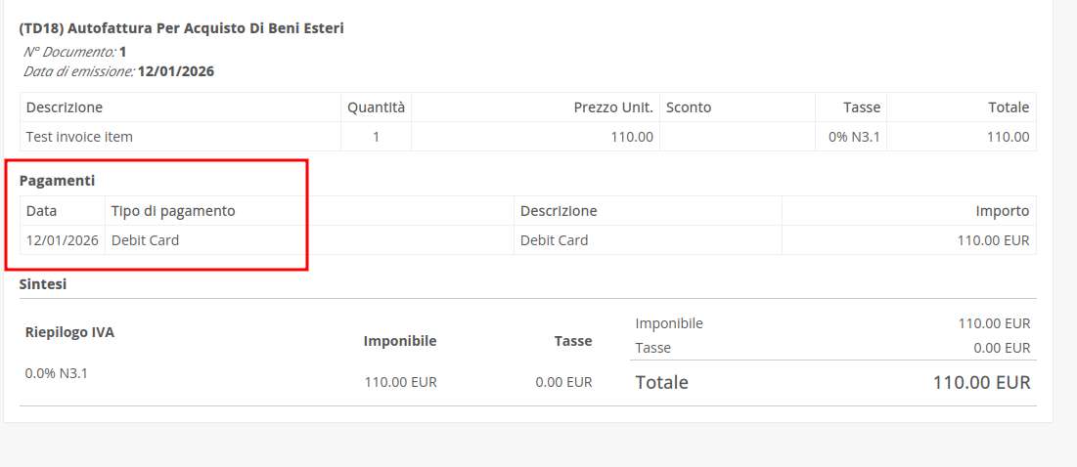
Task: Click Debit Card under Tipo di pagamento
Action: (x=145, y=240)
